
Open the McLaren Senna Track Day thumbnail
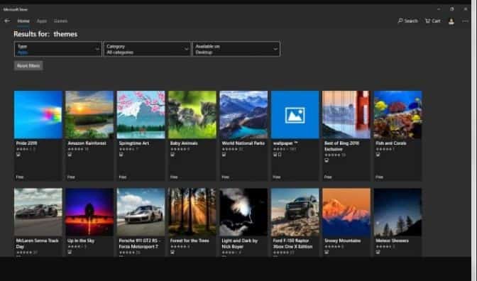[x=38, y=212]
